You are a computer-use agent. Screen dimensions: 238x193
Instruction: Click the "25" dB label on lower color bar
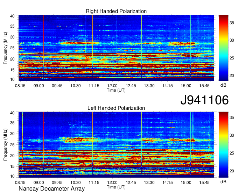(232, 153)
